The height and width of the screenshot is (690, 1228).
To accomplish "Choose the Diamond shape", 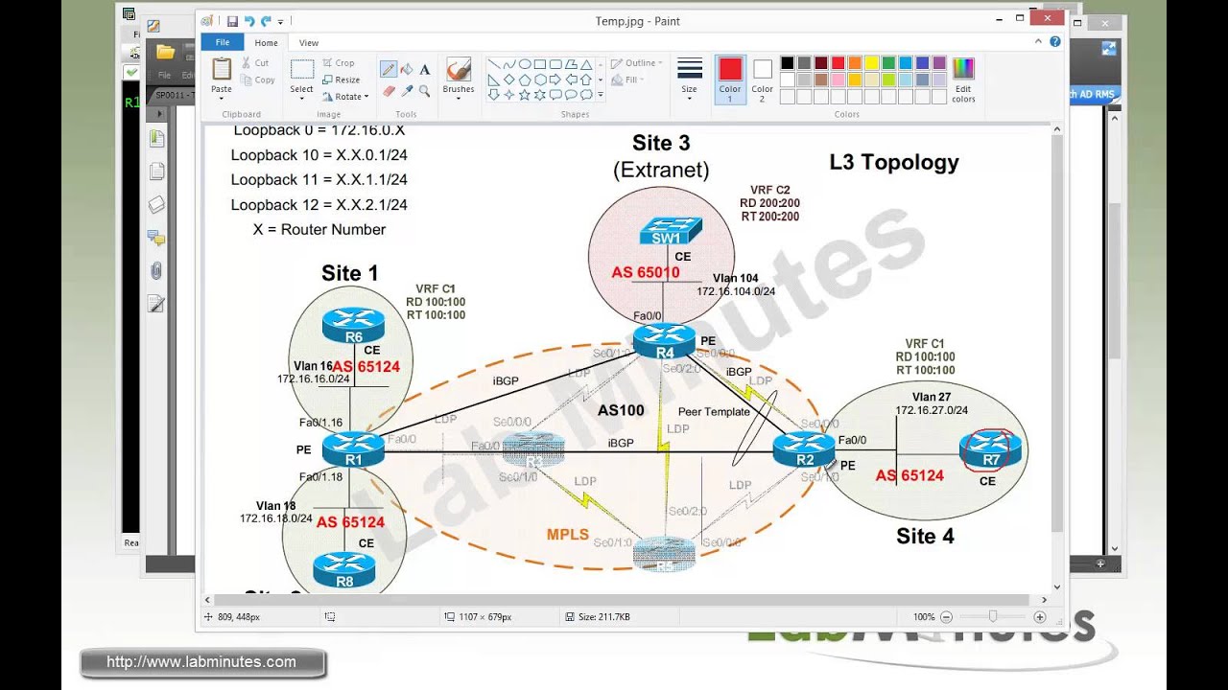I will coord(509,80).
